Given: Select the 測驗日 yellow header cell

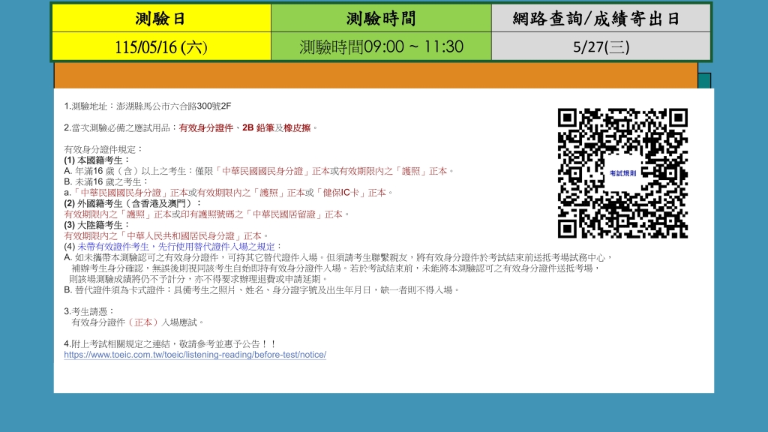Looking at the screenshot, I should (x=162, y=19).
